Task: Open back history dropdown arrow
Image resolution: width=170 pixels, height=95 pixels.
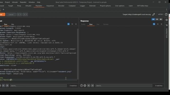Action: point(21,15)
